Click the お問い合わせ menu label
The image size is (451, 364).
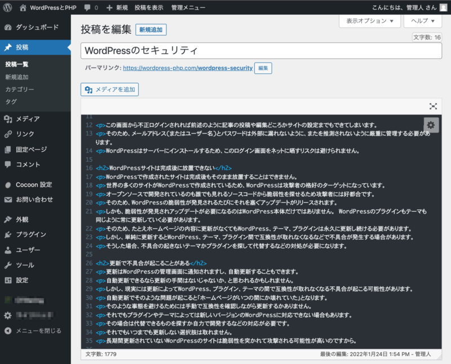tap(34, 199)
